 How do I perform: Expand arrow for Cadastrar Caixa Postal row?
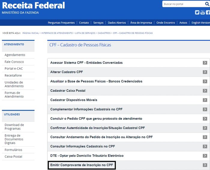[205, 91]
